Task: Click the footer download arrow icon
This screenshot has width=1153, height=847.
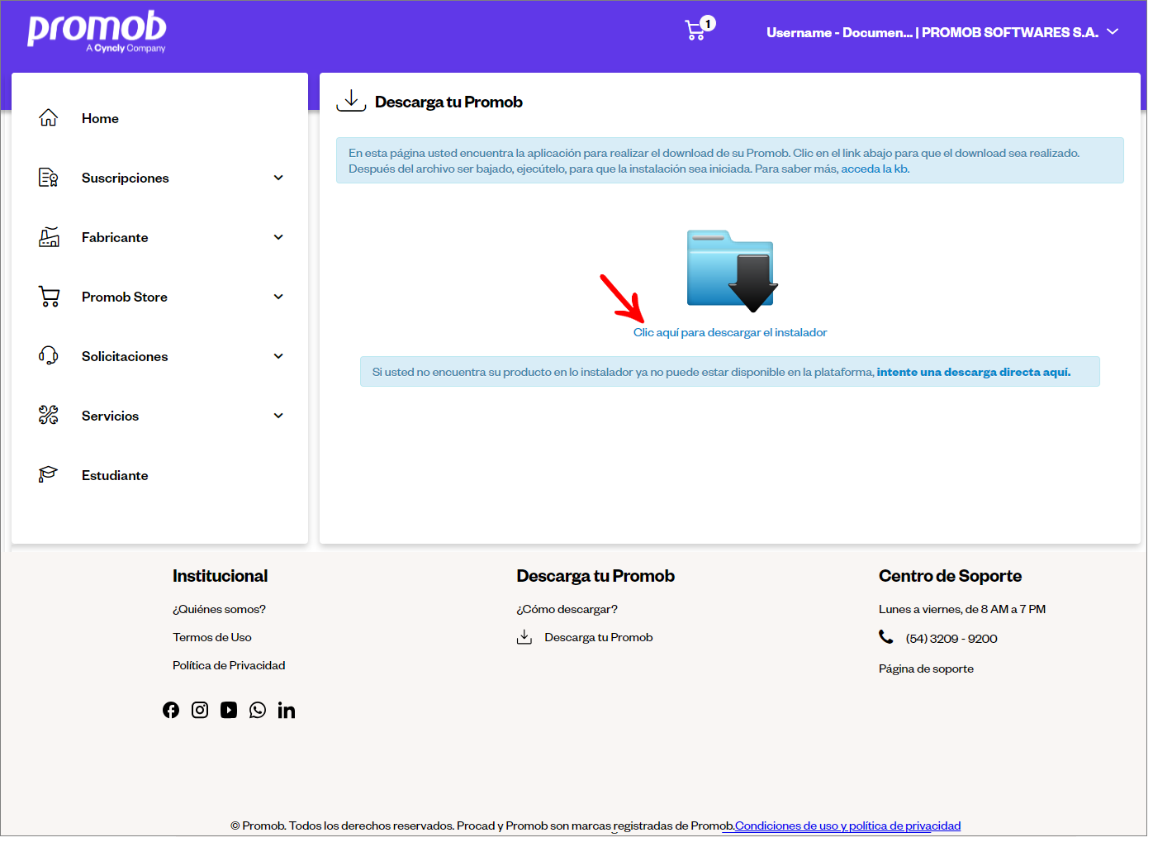Action: click(x=524, y=637)
